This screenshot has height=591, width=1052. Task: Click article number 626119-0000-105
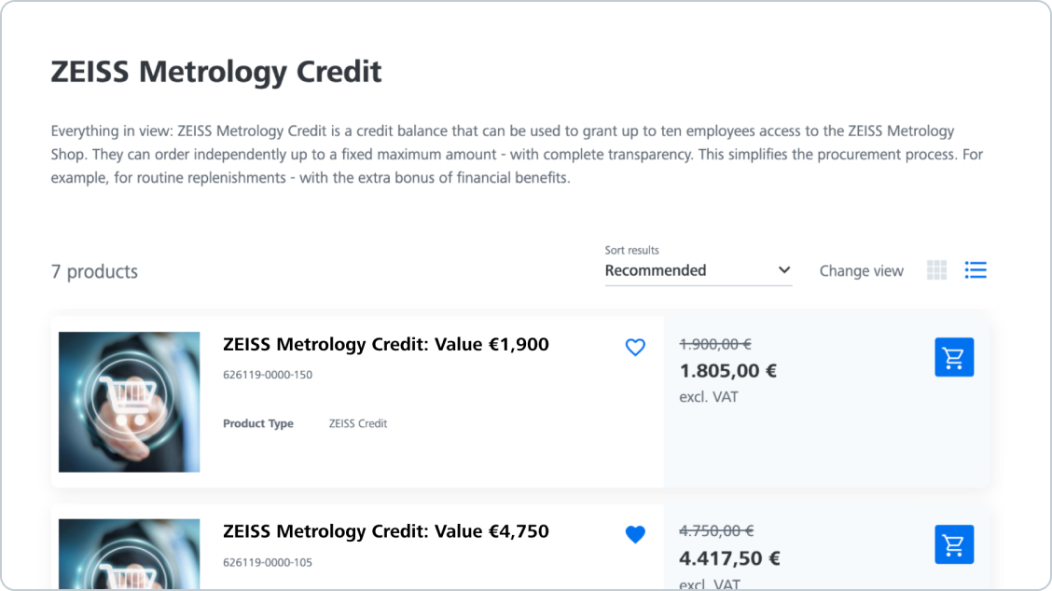[268, 562]
